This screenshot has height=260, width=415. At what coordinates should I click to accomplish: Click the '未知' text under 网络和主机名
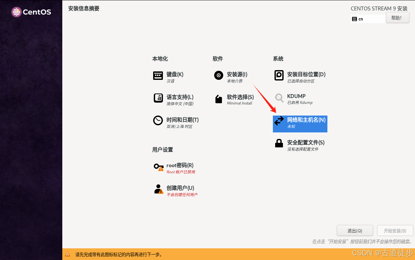291,127
